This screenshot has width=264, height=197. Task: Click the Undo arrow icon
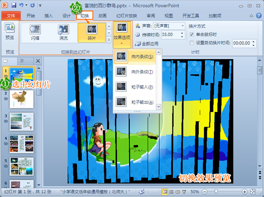pos(21,5)
